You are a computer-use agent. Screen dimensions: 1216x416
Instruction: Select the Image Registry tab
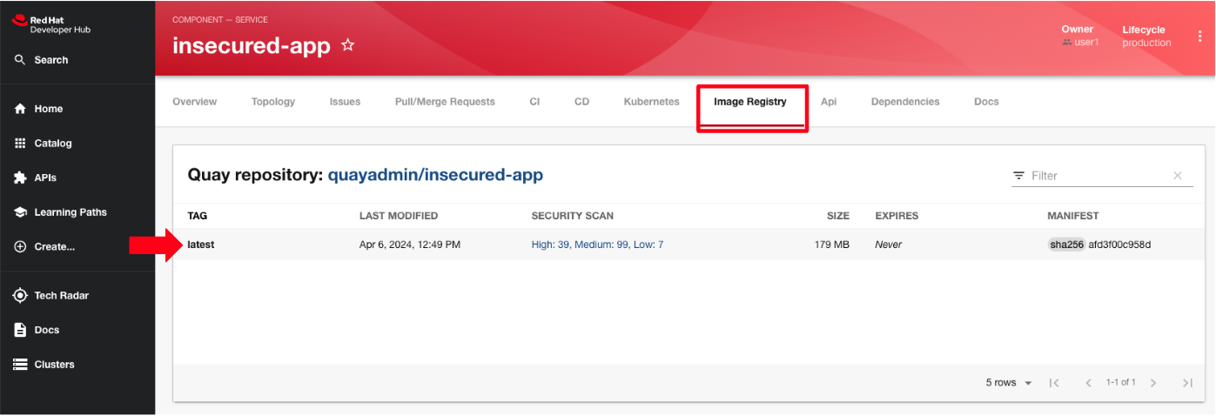pyautogui.click(x=750, y=102)
